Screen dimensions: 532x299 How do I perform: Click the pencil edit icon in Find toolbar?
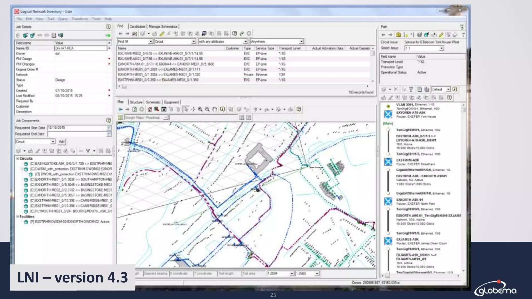coord(162,34)
